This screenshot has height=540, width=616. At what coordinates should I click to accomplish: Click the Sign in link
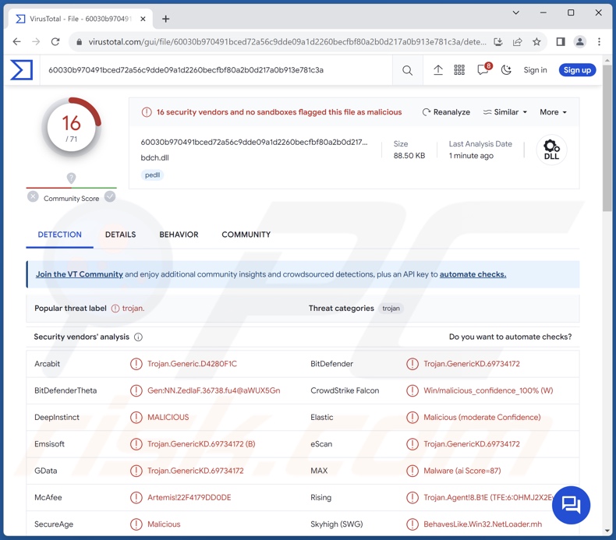click(535, 70)
